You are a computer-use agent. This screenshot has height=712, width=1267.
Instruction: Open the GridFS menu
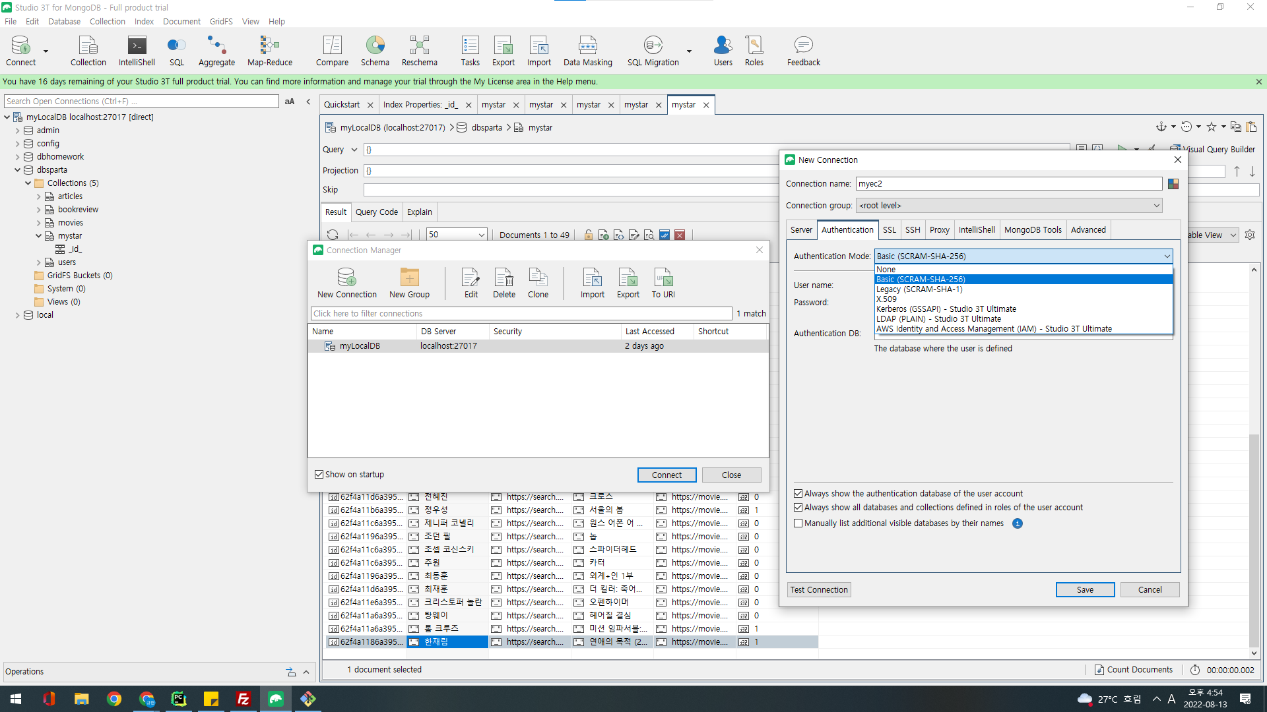tap(221, 22)
